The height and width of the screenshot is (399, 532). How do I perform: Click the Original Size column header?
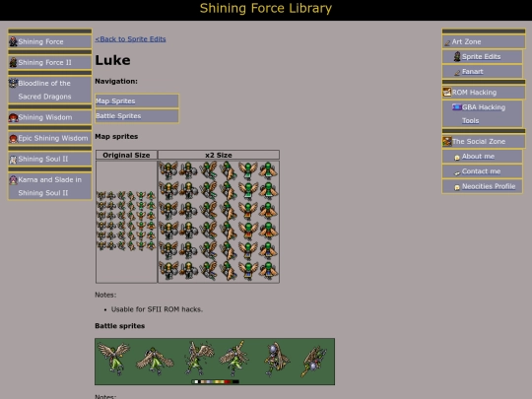click(126, 155)
